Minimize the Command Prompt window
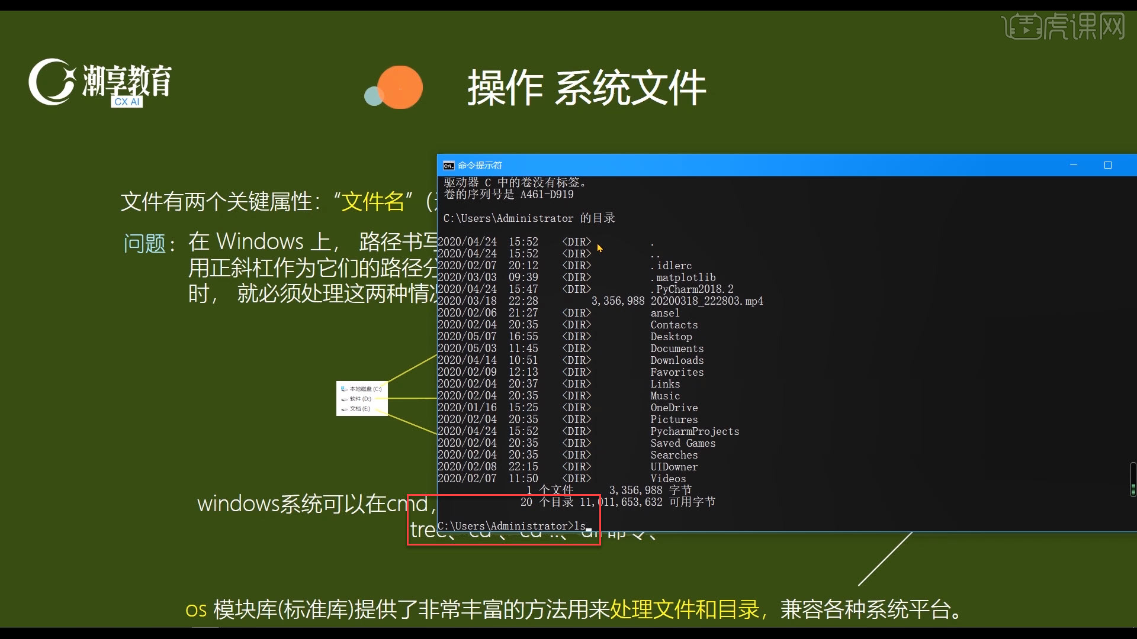 point(1074,165)
